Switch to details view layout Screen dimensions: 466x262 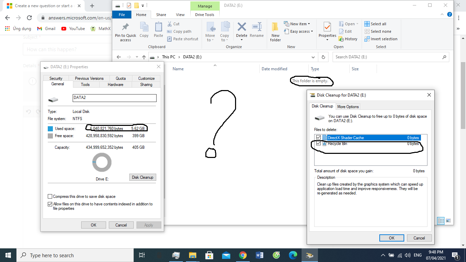(441, 221)
